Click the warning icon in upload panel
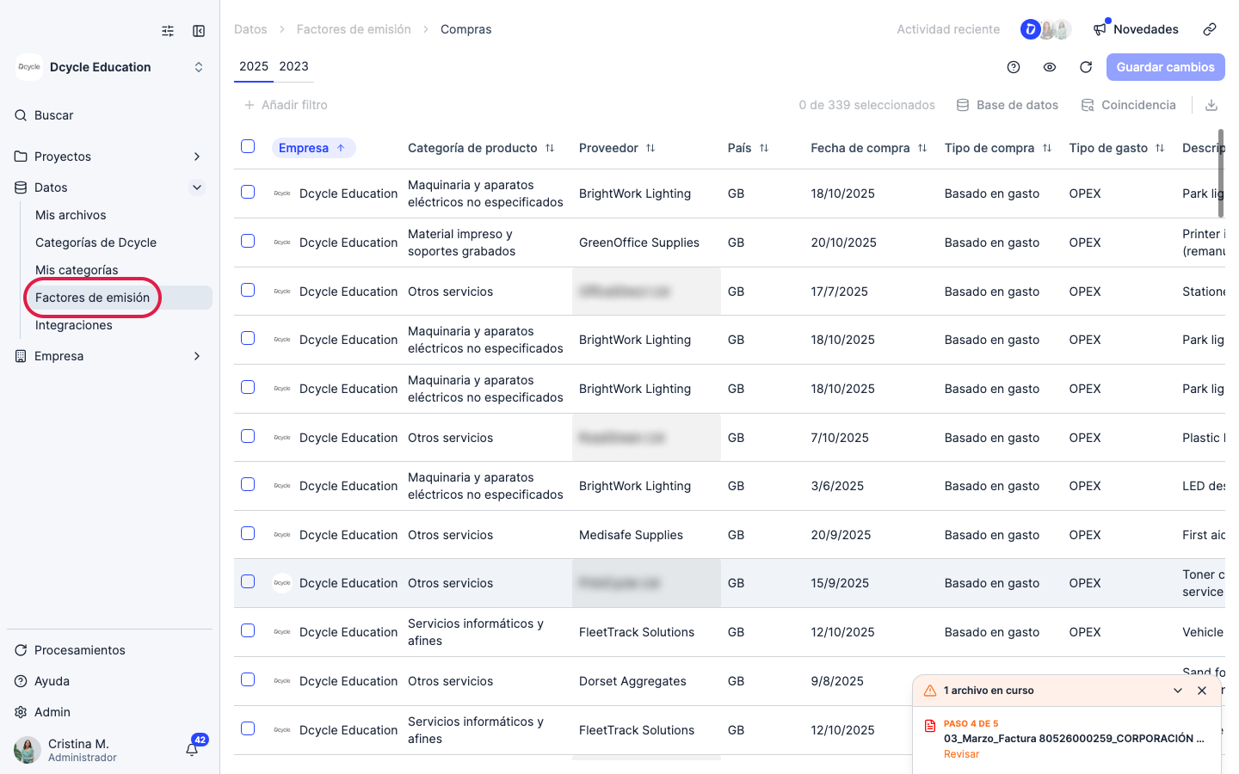The image size is (1239, 774). click(x=930, y=691)
